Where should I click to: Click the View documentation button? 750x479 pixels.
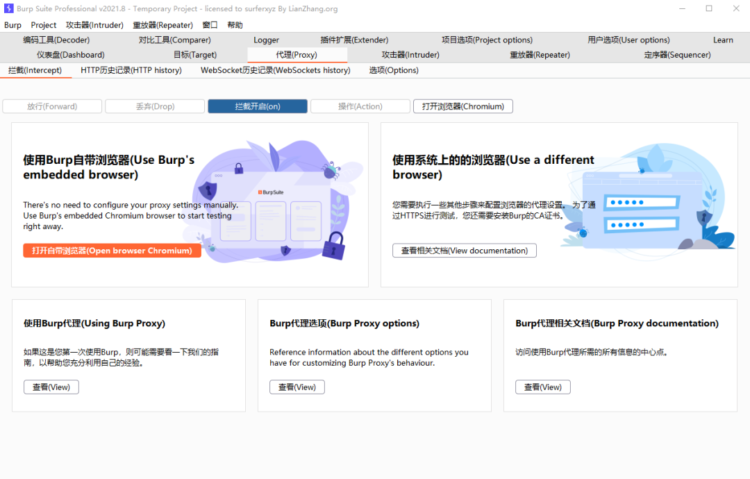pyautogui.click(x=465, y=251)
